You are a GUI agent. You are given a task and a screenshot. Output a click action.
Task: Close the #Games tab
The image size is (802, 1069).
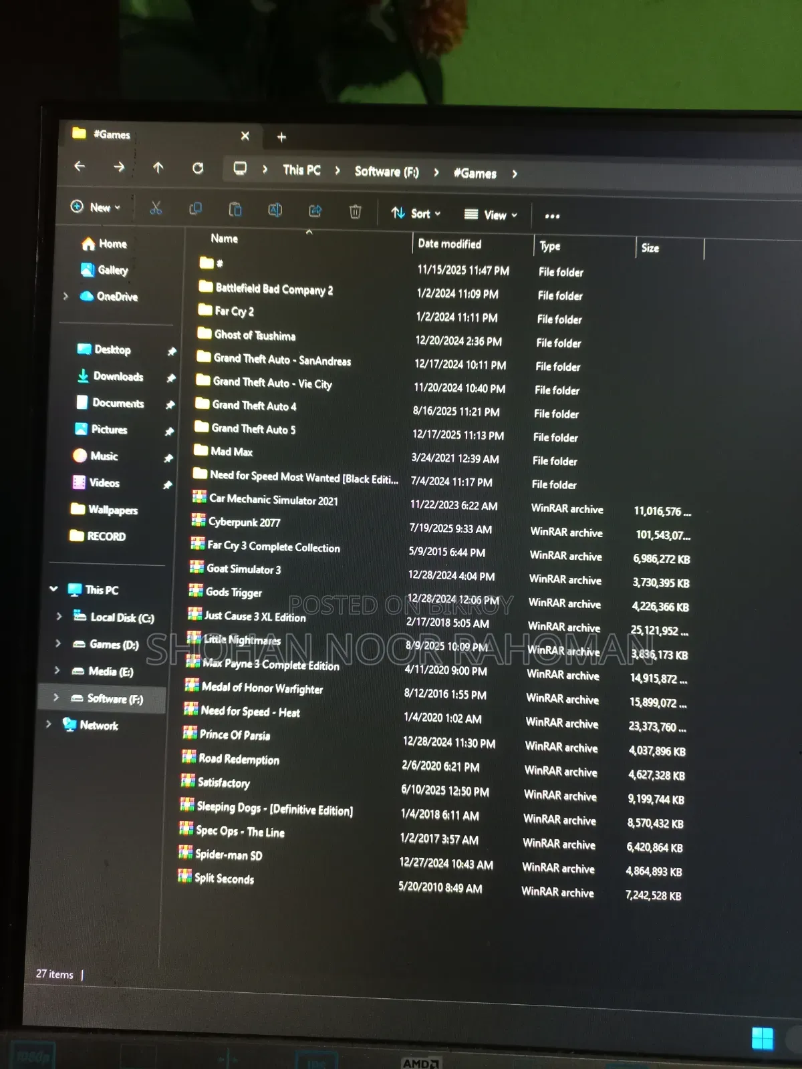pyautogui.click(x=245, y=136)
